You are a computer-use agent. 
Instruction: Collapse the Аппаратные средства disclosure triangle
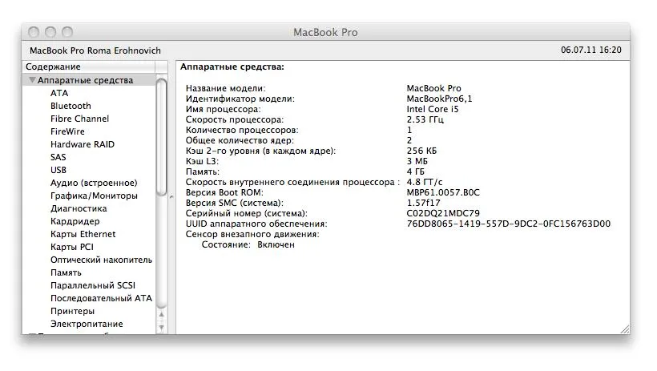click(x=32, y=80)
